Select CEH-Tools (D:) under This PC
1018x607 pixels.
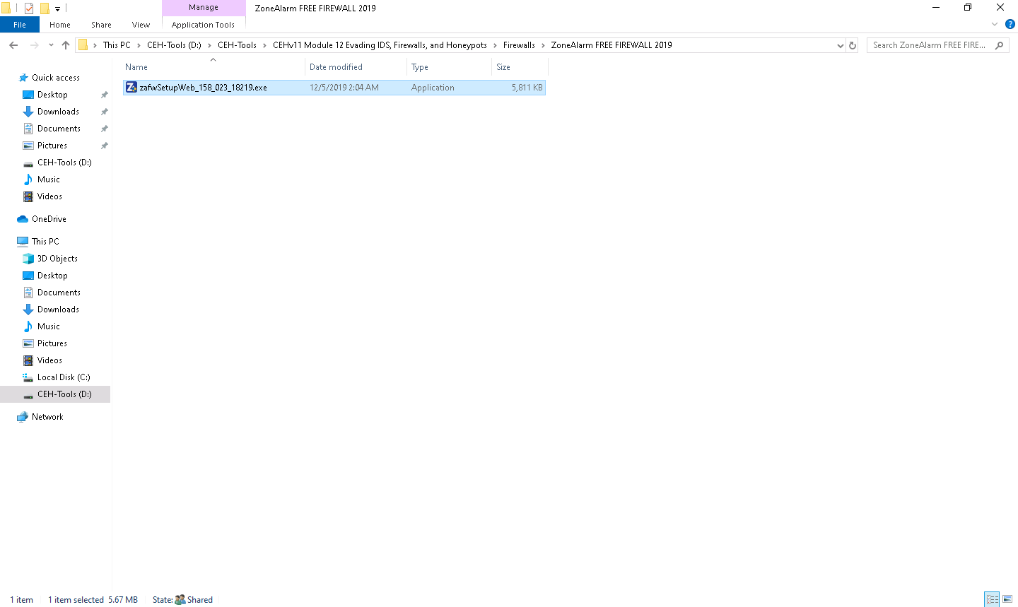pyautogui.click(x=55, y=394)
